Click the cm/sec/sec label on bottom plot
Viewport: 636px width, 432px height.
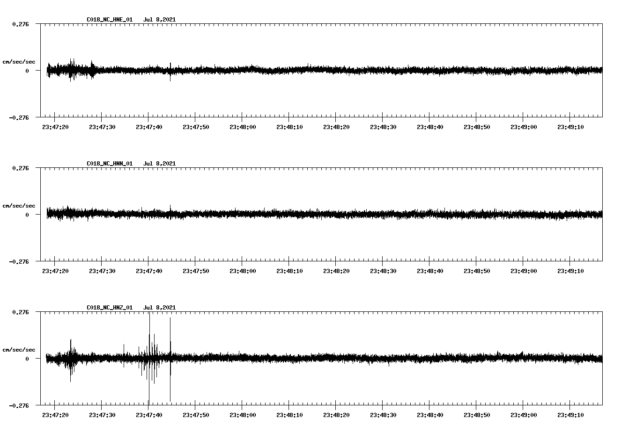tap(19, 349)
